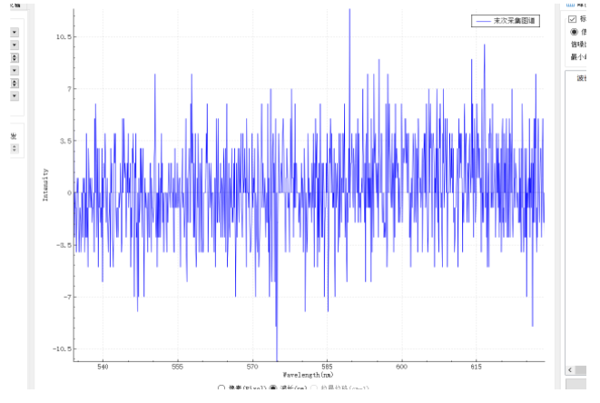Open the dropdown between the two left-panel spinners
The width and height of the screenshot is (600, 403).
[15, 71]
